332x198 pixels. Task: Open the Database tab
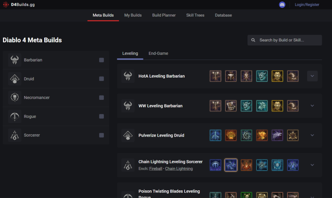tap(223, 15)
